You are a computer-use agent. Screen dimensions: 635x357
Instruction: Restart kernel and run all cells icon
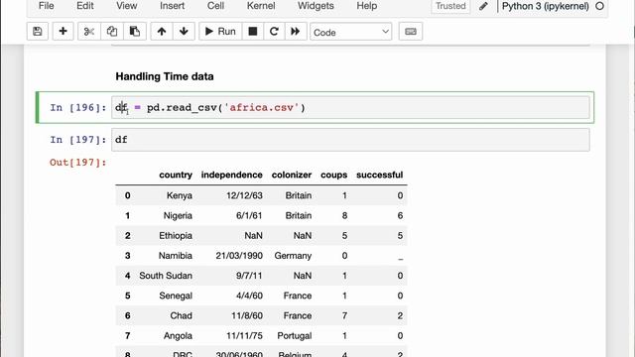click(x=296, y=32)
